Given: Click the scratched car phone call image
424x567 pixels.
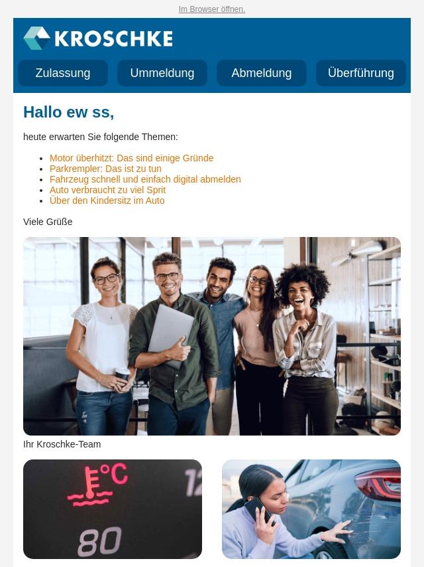Looking at the screenshot, I should (311, 509).
